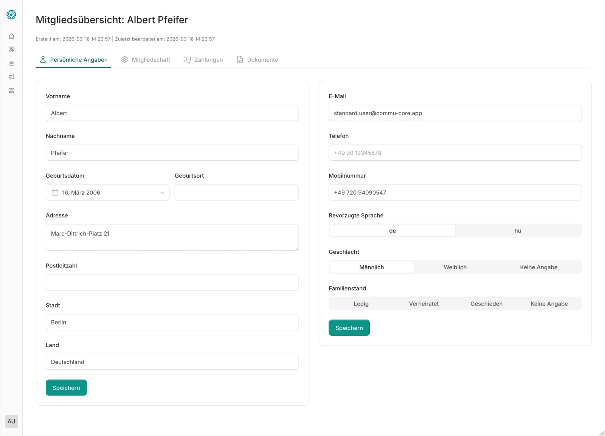Viewport: 605px width, 436px height.
Task: Click the megaphone announcements icon
Action: point(11,77)
